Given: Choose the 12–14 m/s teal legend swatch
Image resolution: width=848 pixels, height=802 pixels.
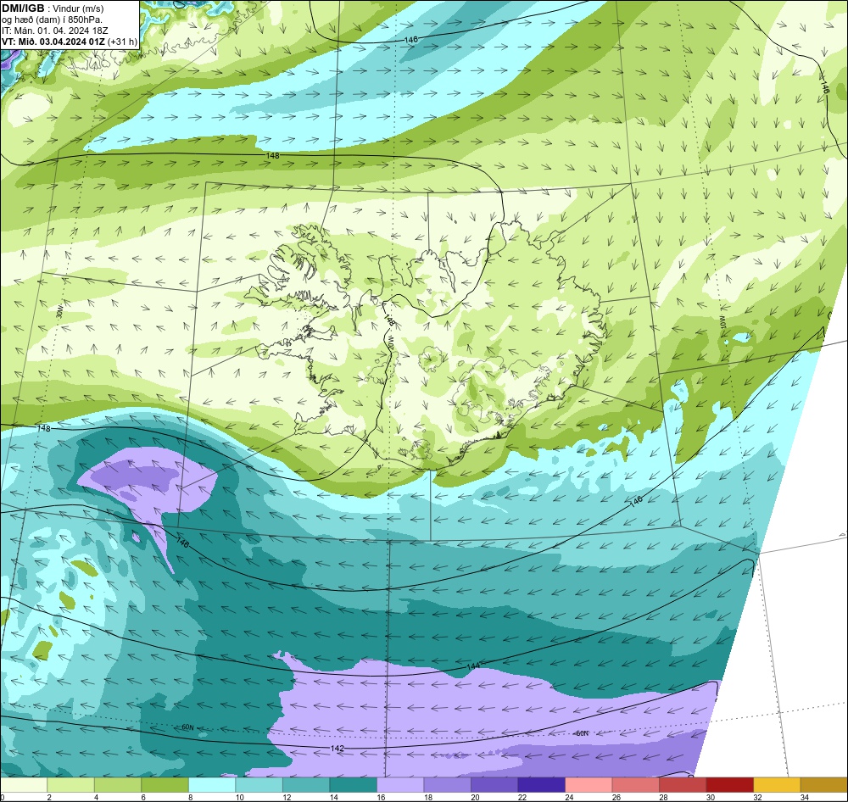Looking at the screenshot, I should click(x=306, y=785).
